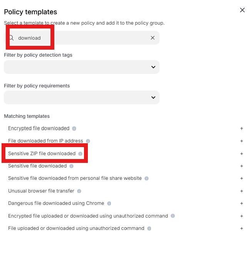Viewport: 252px width, 258px height.
Task: Show info for Unusual browser file transfer
Action: 79,191
